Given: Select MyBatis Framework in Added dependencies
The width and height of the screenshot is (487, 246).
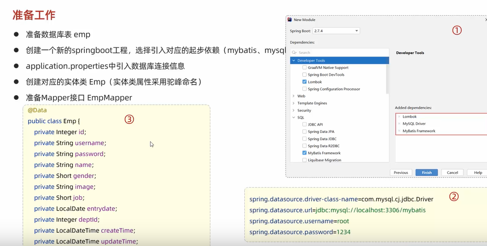Looking at the screenshot, I should tap(419, 131).
